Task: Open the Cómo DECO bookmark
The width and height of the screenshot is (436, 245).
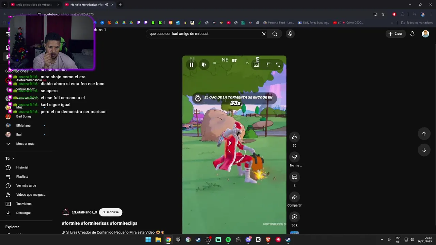Action: tap(348, 23)
